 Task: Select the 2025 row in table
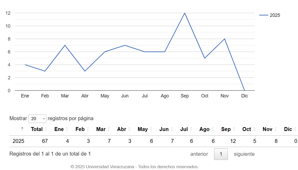click(x=18, y=141)
